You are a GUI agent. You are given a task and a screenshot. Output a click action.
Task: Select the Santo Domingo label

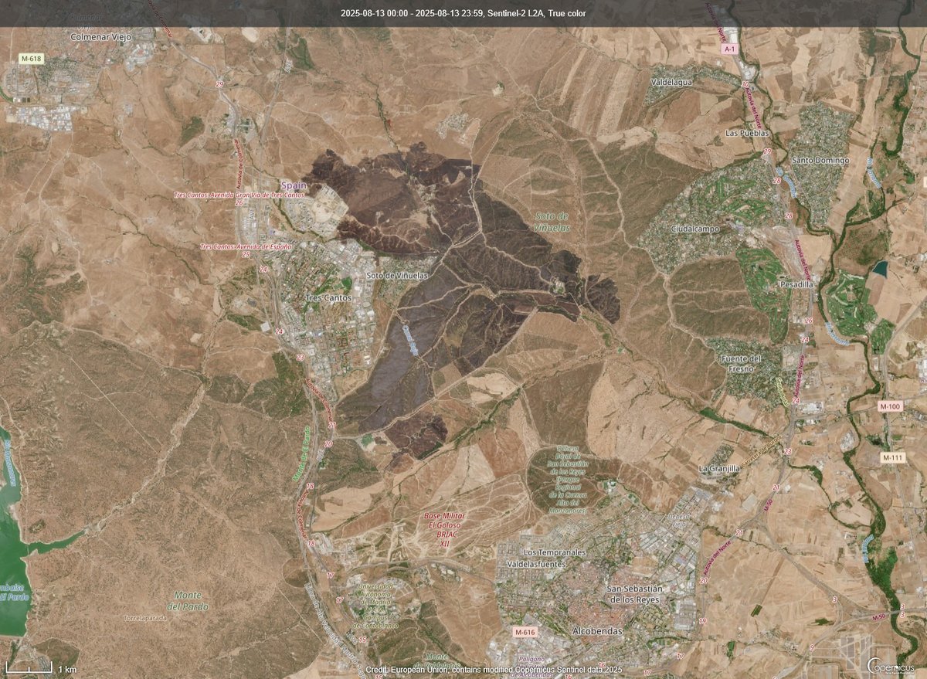click(x=820, y=160)
